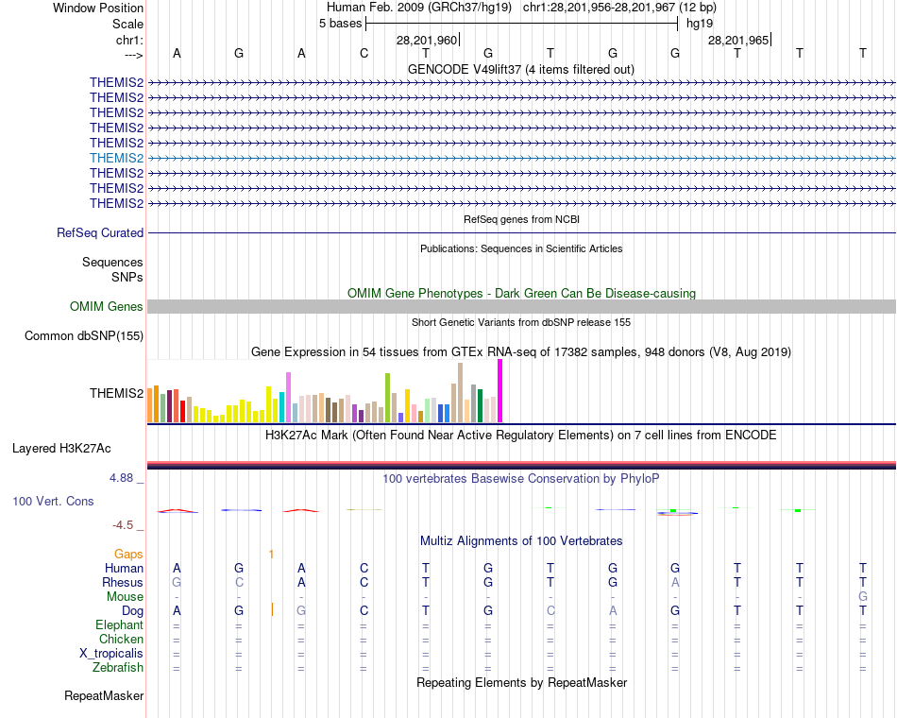Image resolution: width=897 pixels, height=718 pixels.
Task: Select the RepeatMasker track label
Action: pos(104,695)
